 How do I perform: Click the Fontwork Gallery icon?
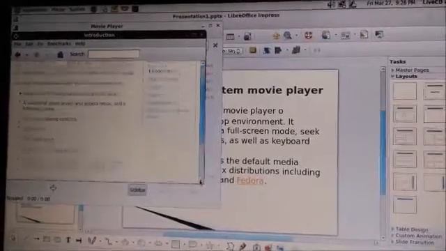point(256,247)
